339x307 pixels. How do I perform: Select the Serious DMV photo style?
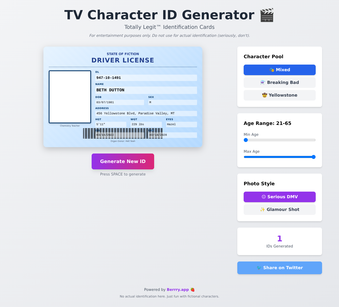point(279,197)
